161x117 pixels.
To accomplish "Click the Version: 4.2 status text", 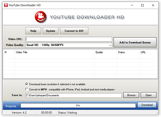I will (19, 112).
